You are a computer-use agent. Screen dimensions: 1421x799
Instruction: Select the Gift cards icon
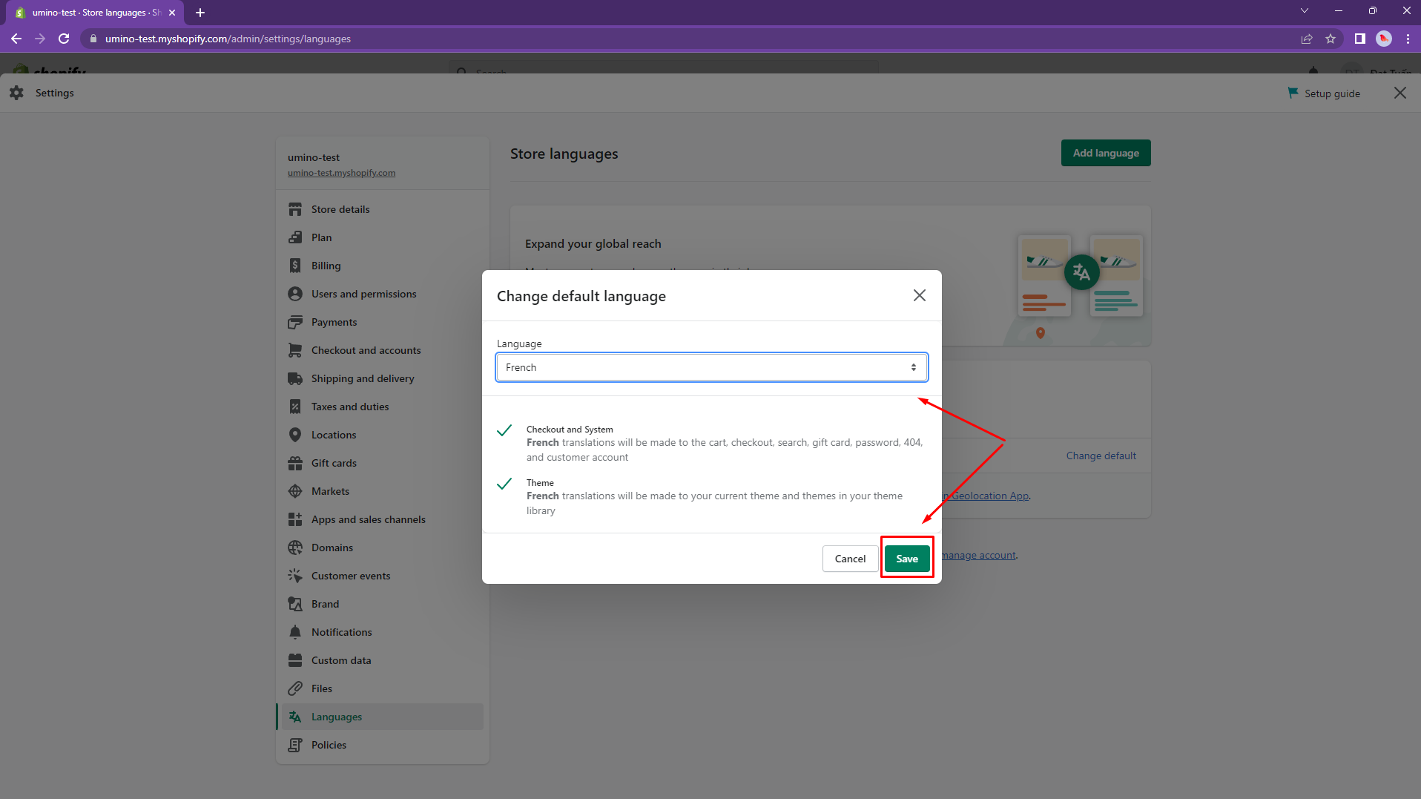point(295,463)
